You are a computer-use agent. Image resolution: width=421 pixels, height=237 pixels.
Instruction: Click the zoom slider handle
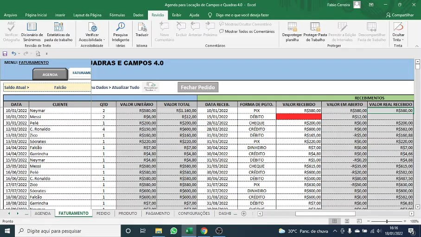pos(387,221)
